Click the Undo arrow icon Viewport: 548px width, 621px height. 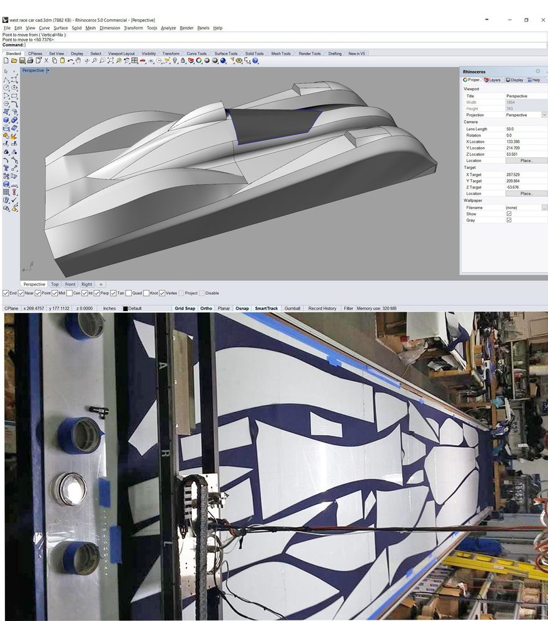[70, 61]
